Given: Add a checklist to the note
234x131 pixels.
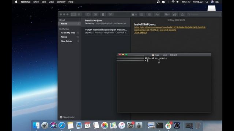Looking at the screenshot, I should click(149, 15).
